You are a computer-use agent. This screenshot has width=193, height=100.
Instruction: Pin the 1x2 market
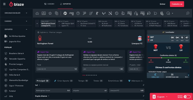pos(143,85)
